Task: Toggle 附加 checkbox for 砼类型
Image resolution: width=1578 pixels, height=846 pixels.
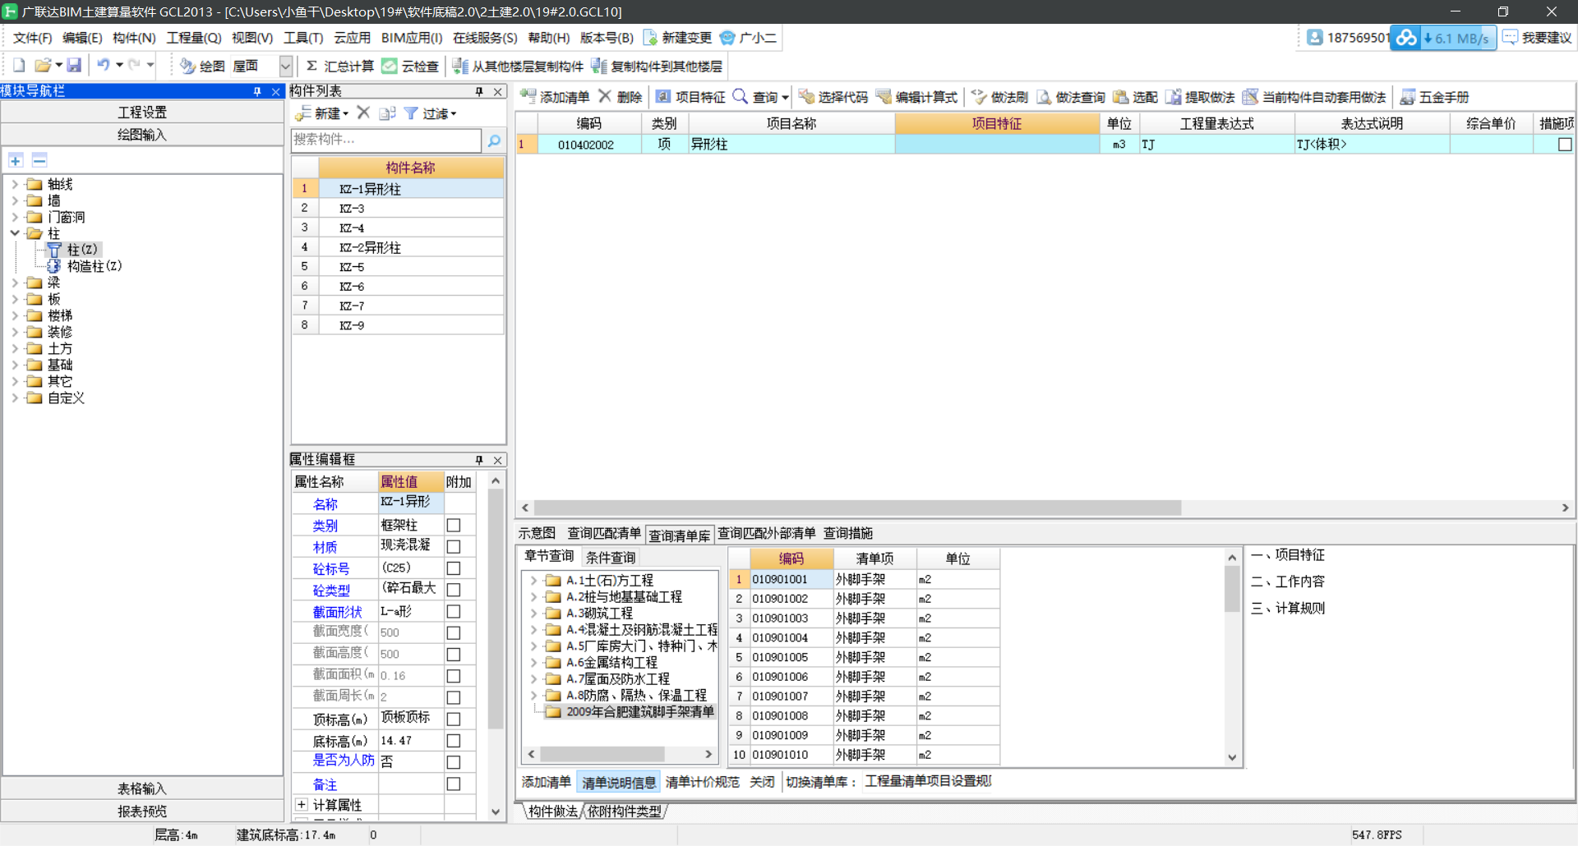Action: 453,590
